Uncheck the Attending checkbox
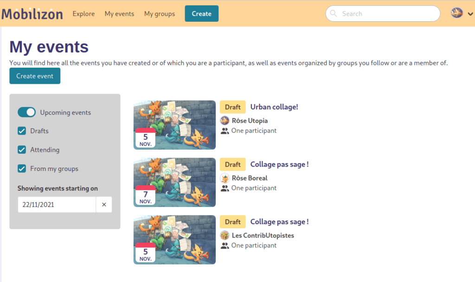This screenshot has height=282, width=475. pos(22,150)
